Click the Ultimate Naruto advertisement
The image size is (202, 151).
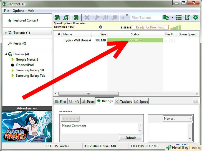[x=27, y=126]
